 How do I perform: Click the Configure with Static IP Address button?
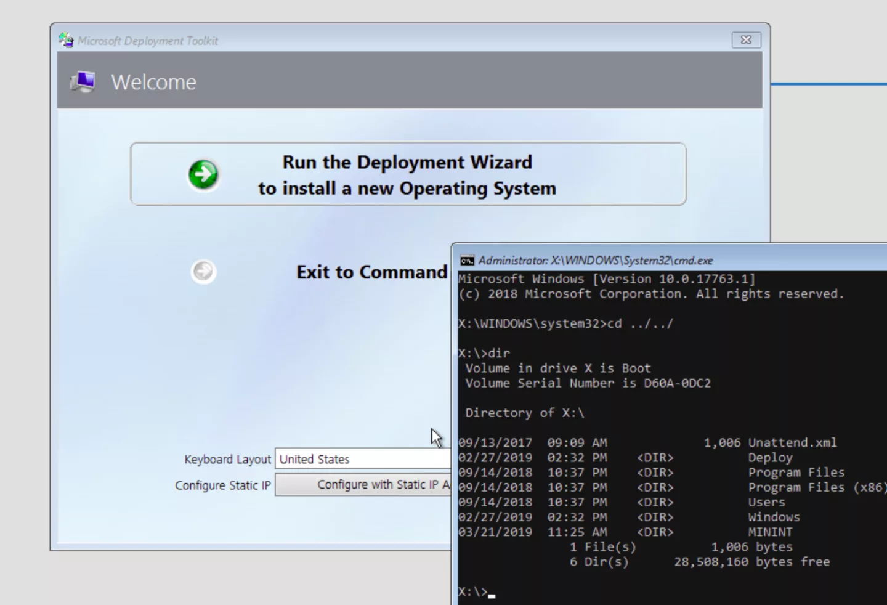click(x=363, y=485)
